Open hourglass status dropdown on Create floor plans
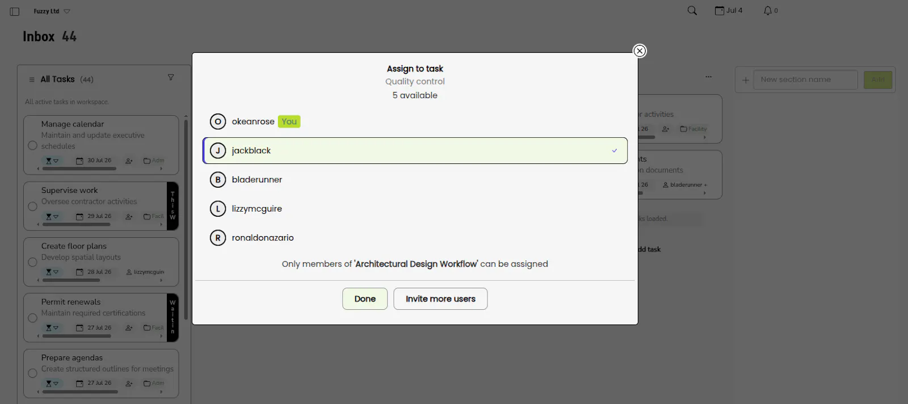908x404 pixels. click(x=52, y=272)
